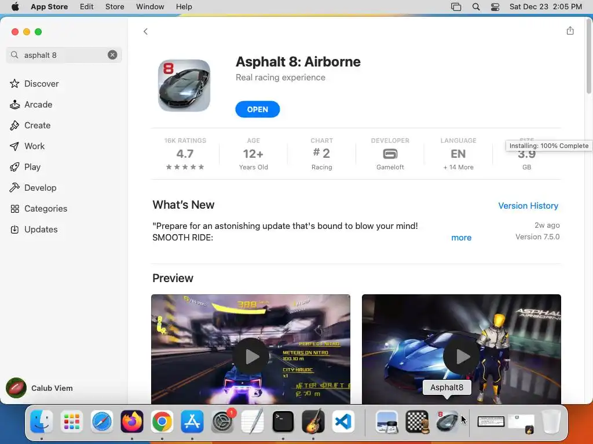The height and width of the screenshot is (444, 593).
Task: Open Preview from the Dock
Action: click(387, 421)
